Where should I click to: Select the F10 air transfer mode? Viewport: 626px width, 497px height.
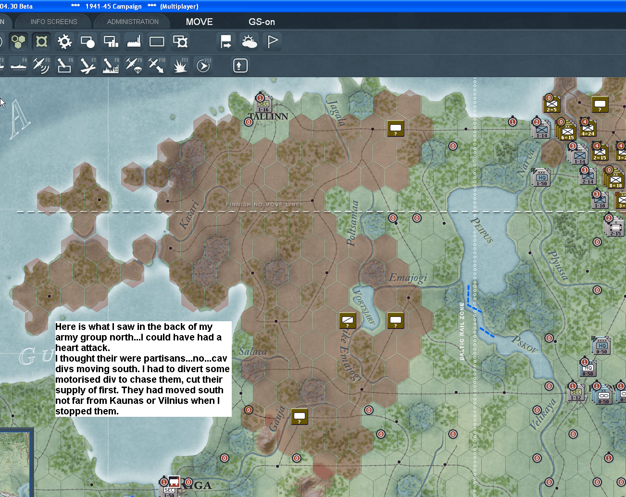[157, 65]
